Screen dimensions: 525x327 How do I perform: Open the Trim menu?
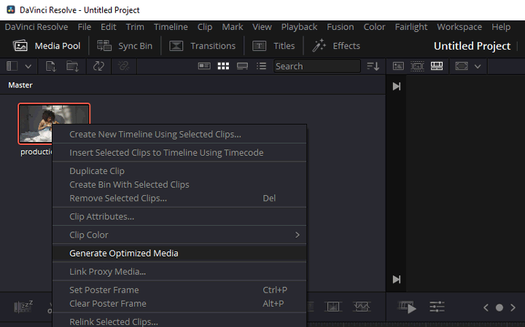coord(135,27)
